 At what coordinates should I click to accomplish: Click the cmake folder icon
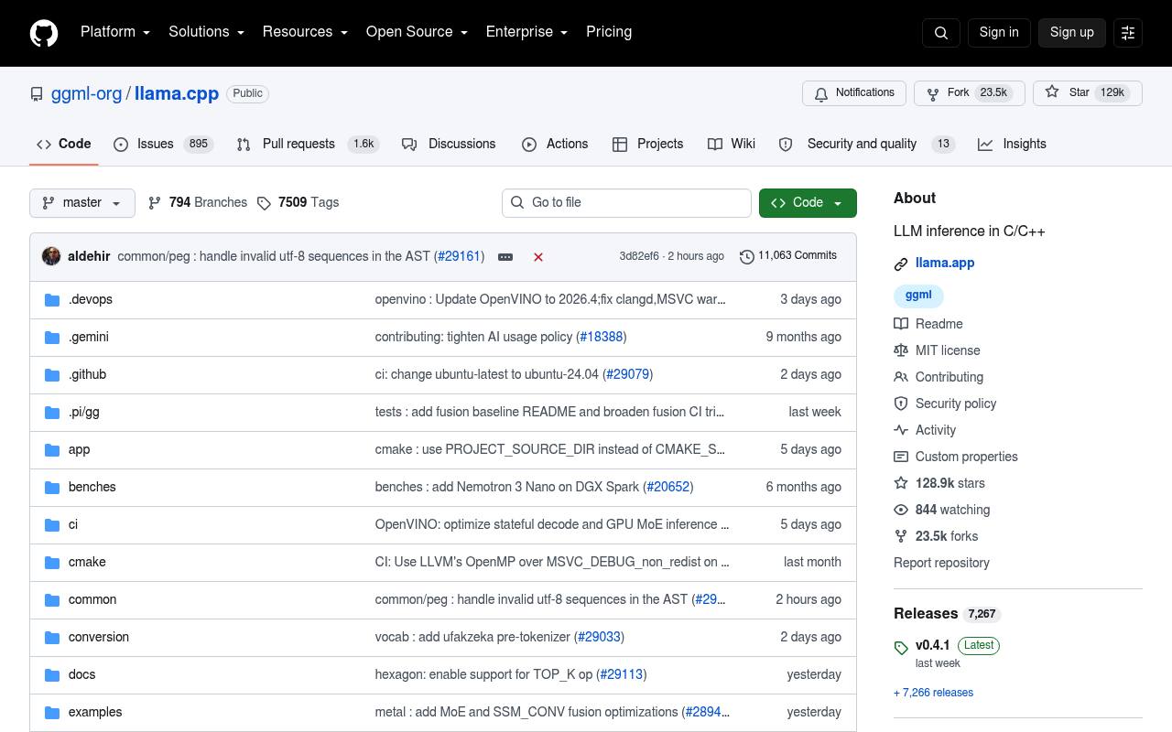(x=52, y=563)
